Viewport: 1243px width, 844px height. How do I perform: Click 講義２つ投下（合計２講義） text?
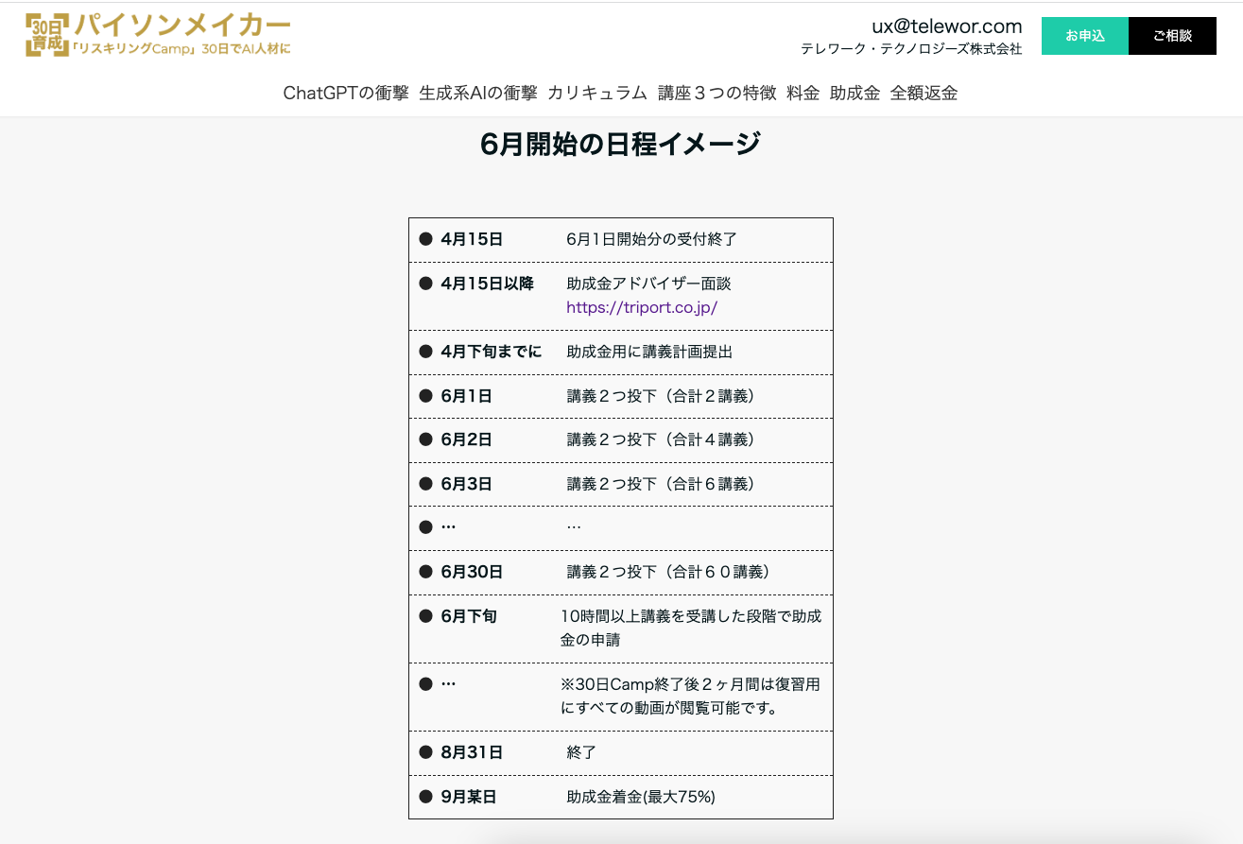point(661,396)
